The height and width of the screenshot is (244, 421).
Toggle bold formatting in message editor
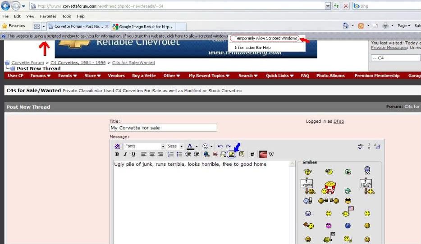117,154
